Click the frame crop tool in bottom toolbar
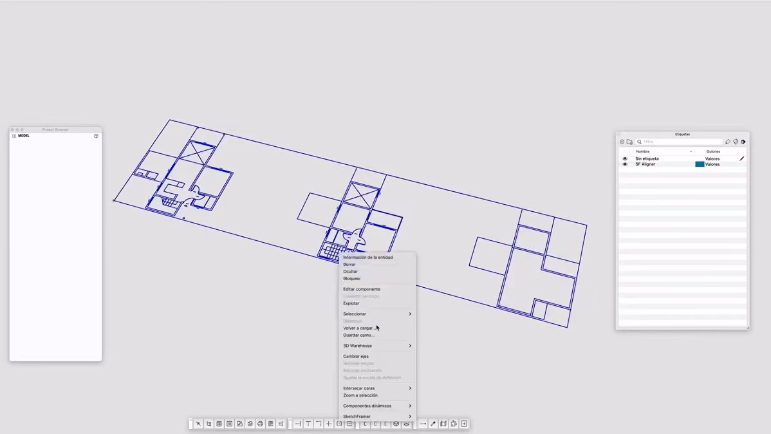The height and width of the screenshot is (434, 771). 443,424
